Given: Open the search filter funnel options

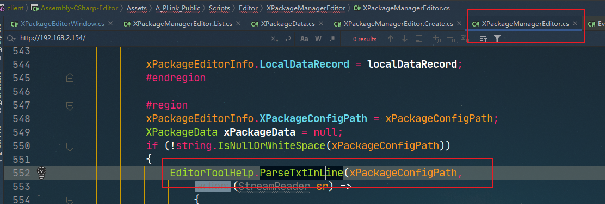Looking at the screenshot, I should click(497, 39).
